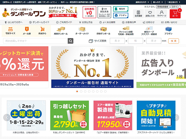Open ご利用ガイド menu item

tap(64, 22)
